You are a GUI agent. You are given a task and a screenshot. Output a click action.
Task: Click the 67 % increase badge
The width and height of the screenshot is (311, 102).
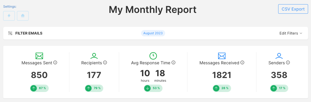click(x=39, y=88)
